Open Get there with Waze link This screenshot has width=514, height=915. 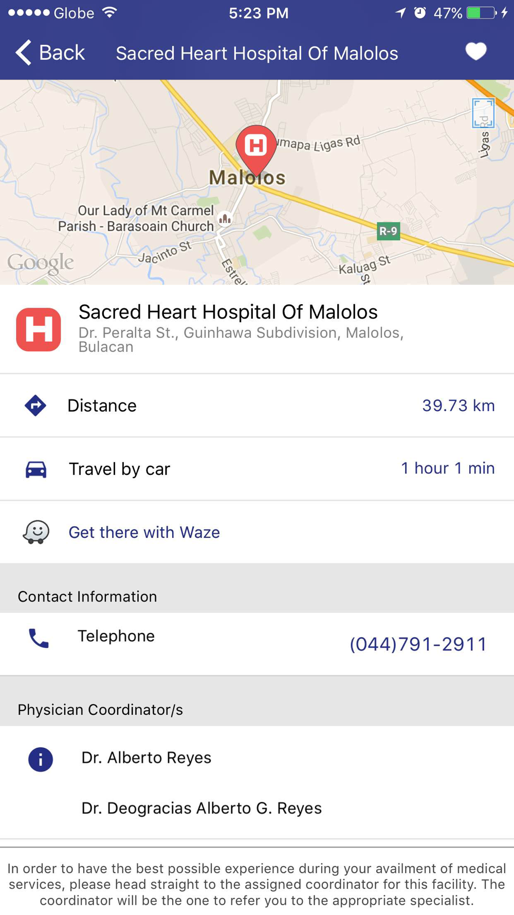144,532
